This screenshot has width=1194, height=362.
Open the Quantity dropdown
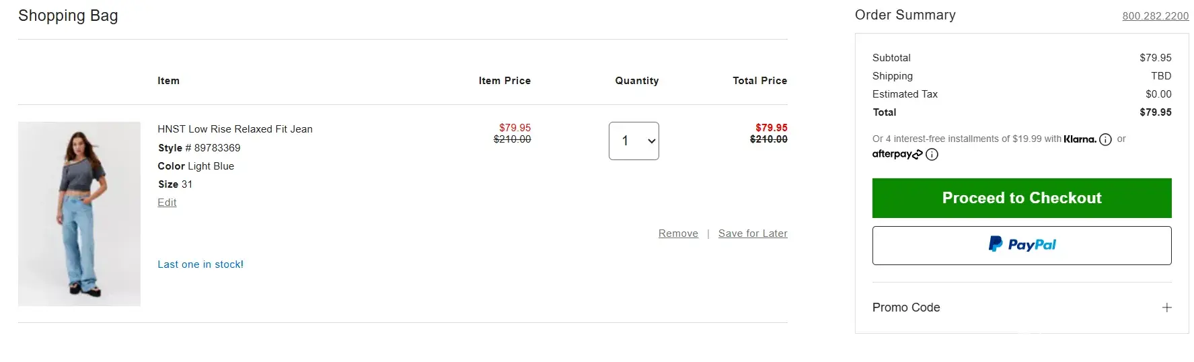point(633,141)
